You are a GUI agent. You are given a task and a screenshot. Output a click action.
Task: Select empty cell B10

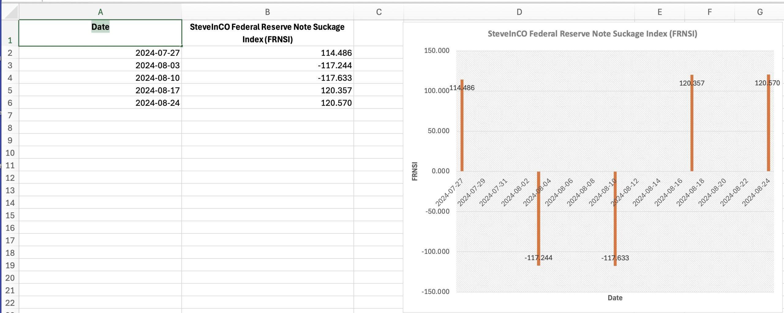267,153
